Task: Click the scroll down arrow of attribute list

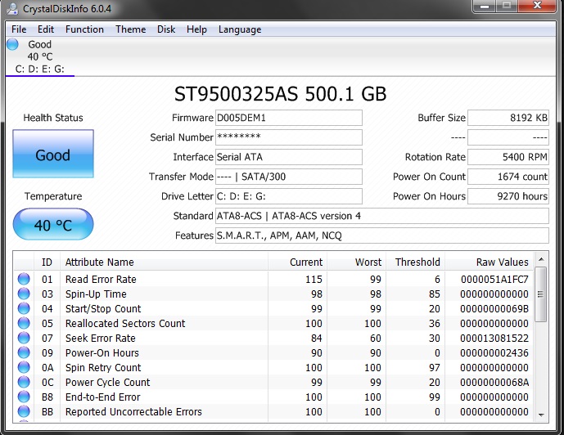Action: (x=541, y=415)
